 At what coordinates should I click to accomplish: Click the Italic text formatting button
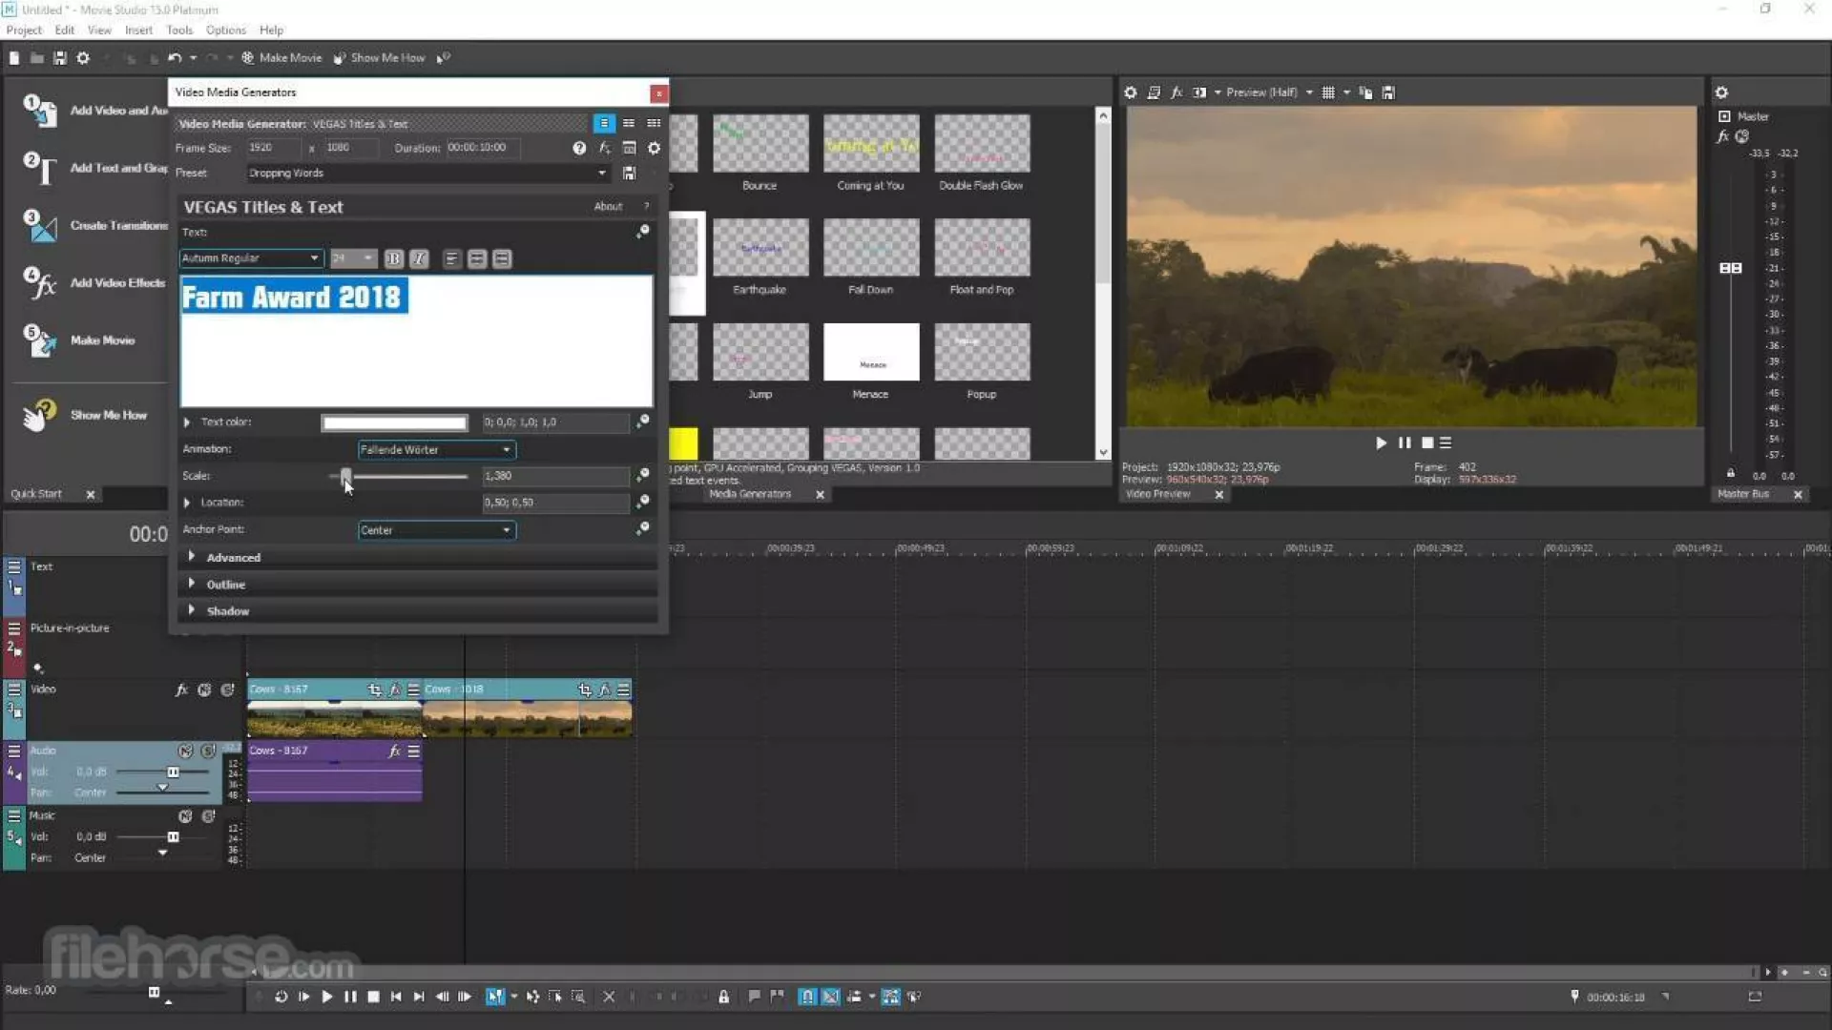(x=418, y=258)
